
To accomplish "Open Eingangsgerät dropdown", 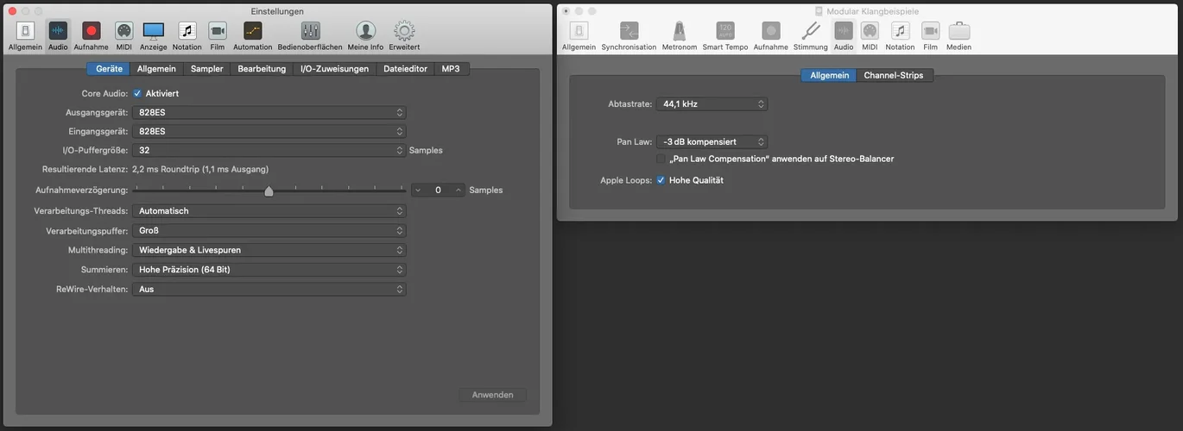I will (x=269, y=131).
